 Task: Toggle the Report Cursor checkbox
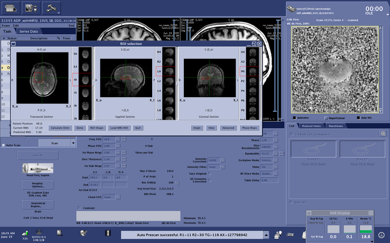[326, 118]
